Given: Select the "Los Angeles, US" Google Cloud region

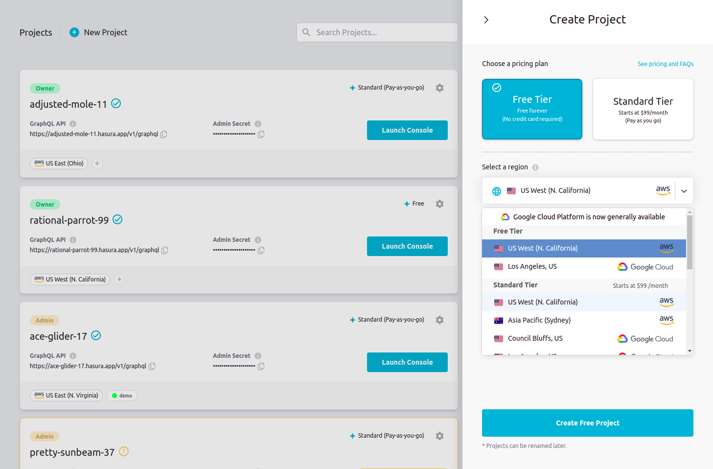Looking at the screenshot, I should tap(532, 266).
